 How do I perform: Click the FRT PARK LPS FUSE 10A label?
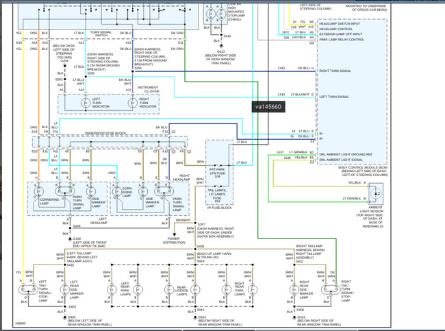coord(218,173)
